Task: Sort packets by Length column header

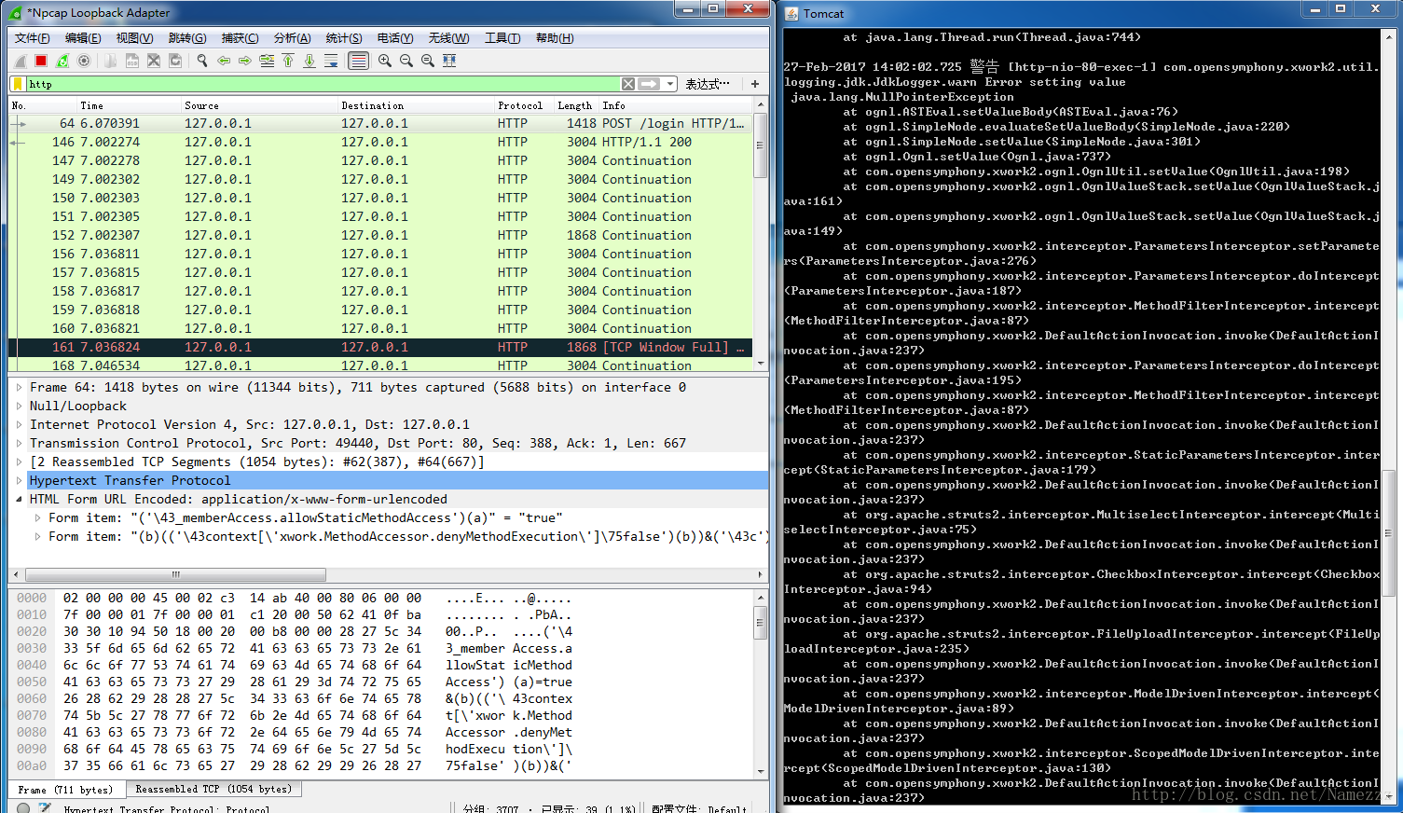Action: pyautogui.click(x=576, y=105)
